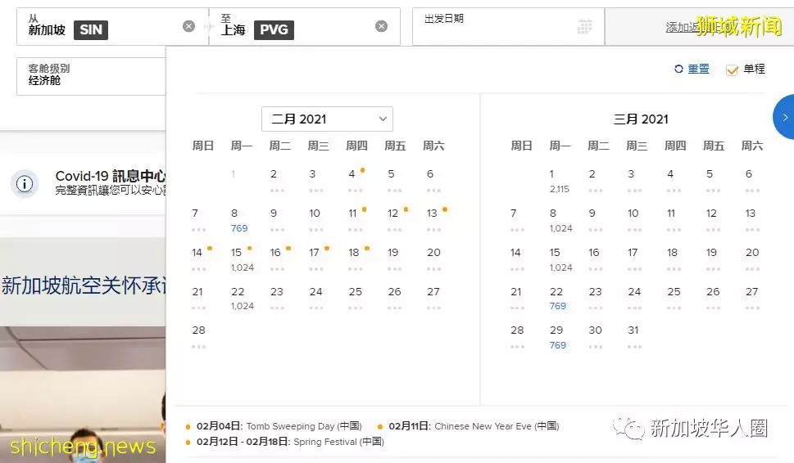794x463 pixels.
Task: Click the Covid-19 訊息中心 heading
Action: [111, 176]
